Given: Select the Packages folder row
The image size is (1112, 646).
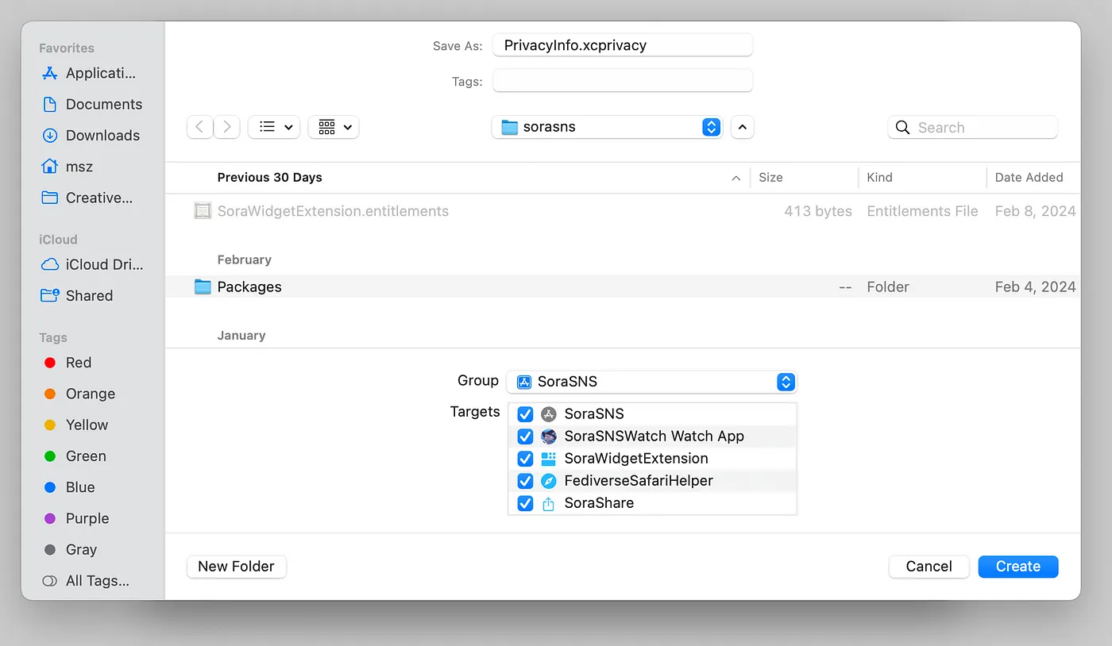Looking at the screenshot, I should (x=623, y=286).
